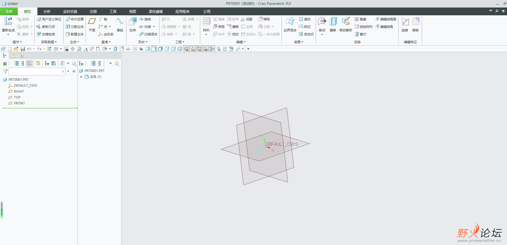This screenshot has width=507, height=245.
Task: Expand the 编辑 group dropdown
Action: [241, 42]
